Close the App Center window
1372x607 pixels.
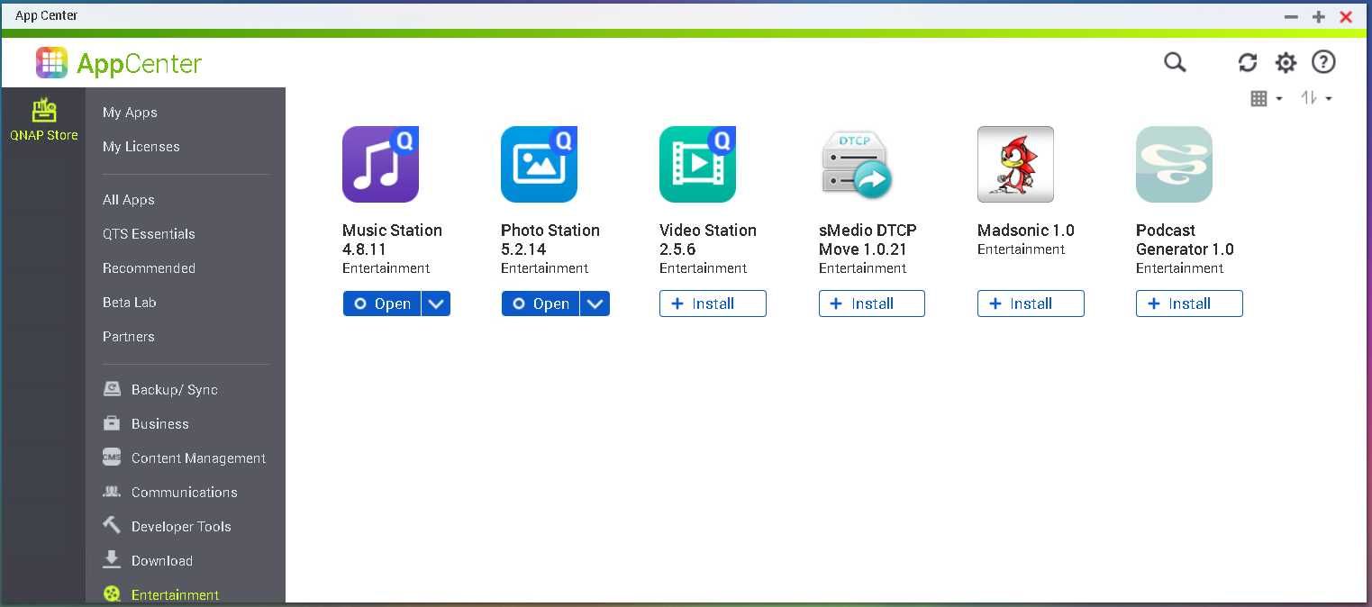click(1346, 16)
